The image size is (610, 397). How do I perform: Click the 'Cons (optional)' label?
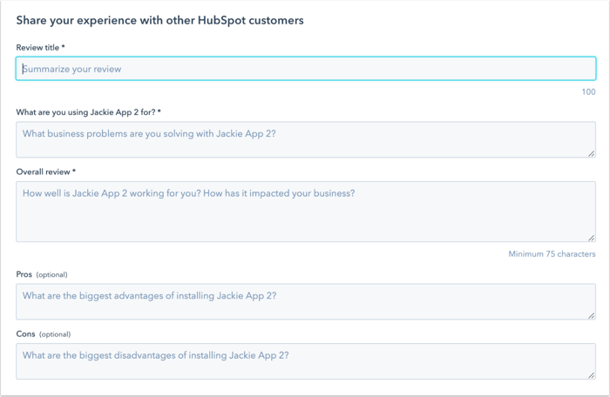[x=44, y=334]
